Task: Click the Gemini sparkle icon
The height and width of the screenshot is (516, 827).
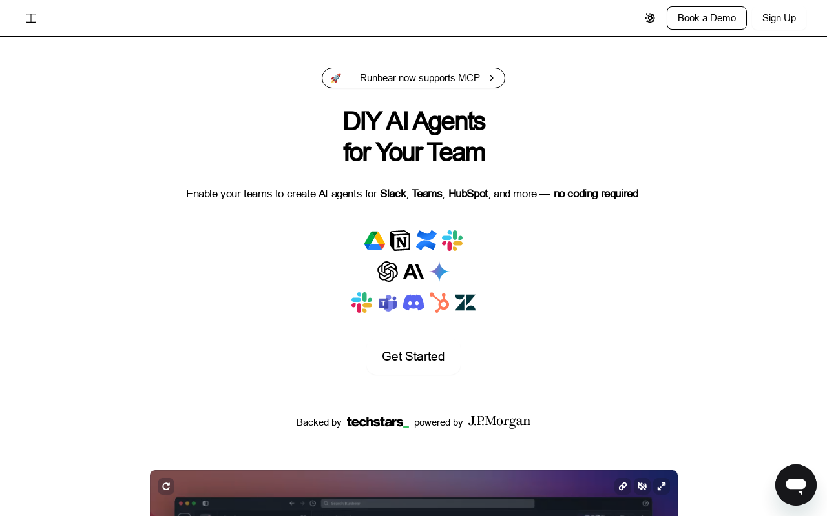Action: [439, 272]
